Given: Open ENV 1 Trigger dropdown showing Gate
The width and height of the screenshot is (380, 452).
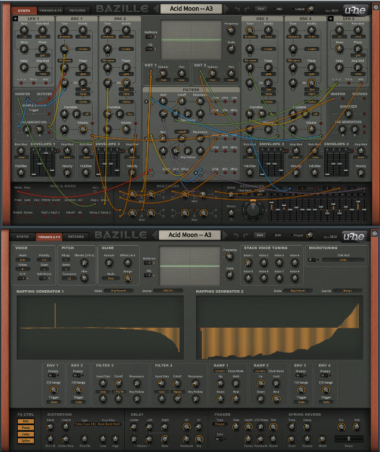Looking at the screenshot, I should 54,402.
